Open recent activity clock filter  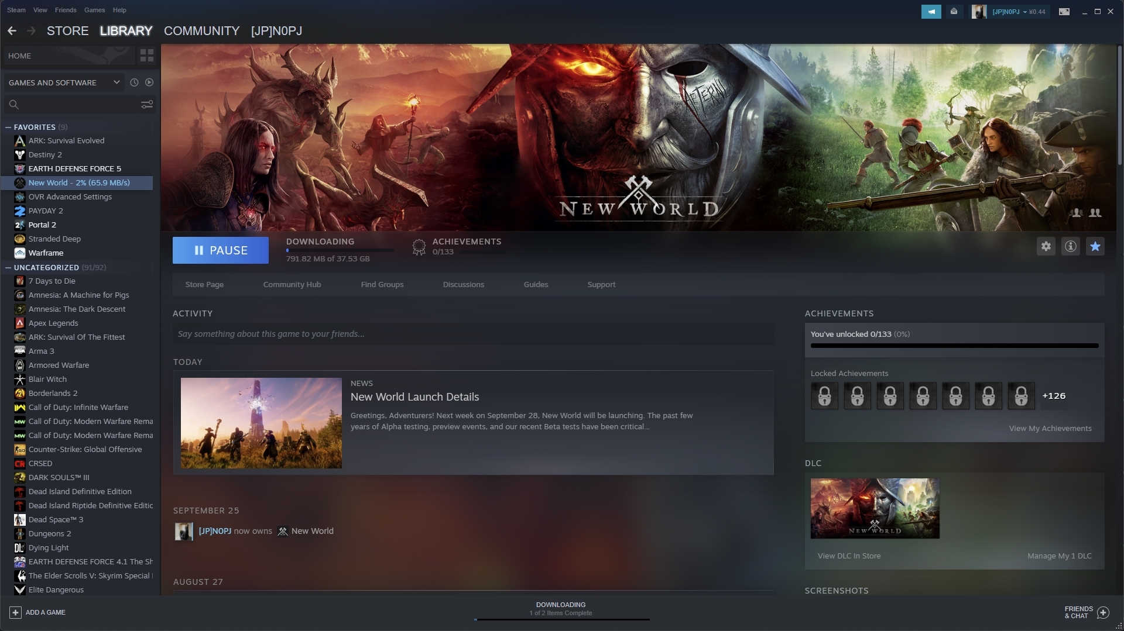tap(134, 82)
